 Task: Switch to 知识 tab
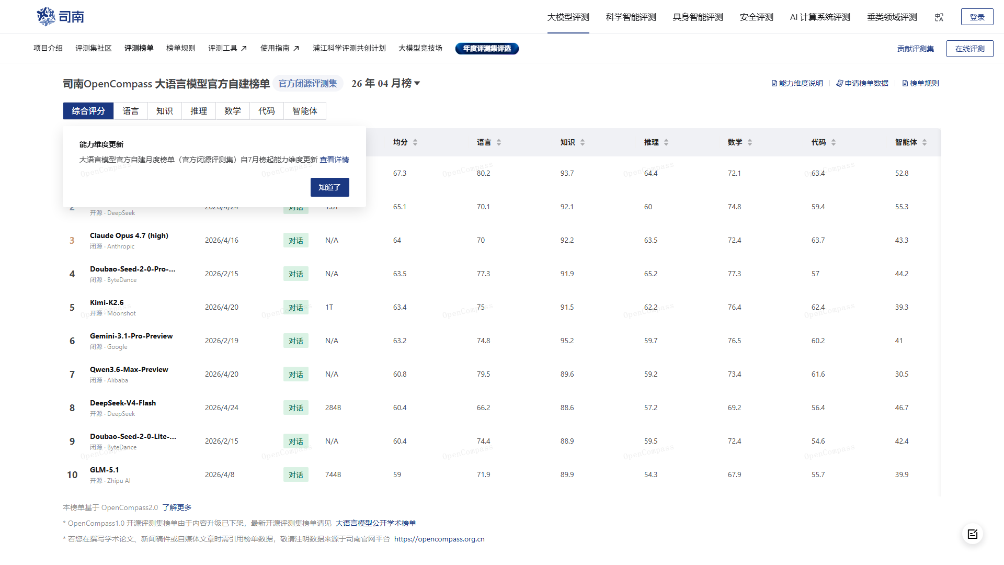click(165, 111)
